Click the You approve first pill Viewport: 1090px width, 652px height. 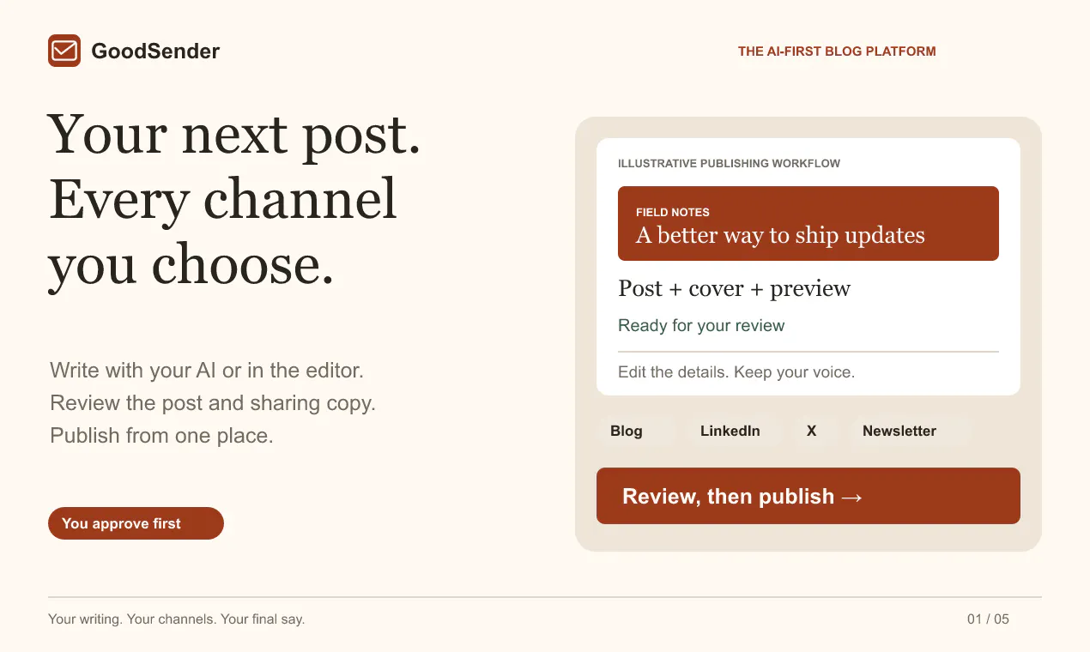(x=136, y=523)
